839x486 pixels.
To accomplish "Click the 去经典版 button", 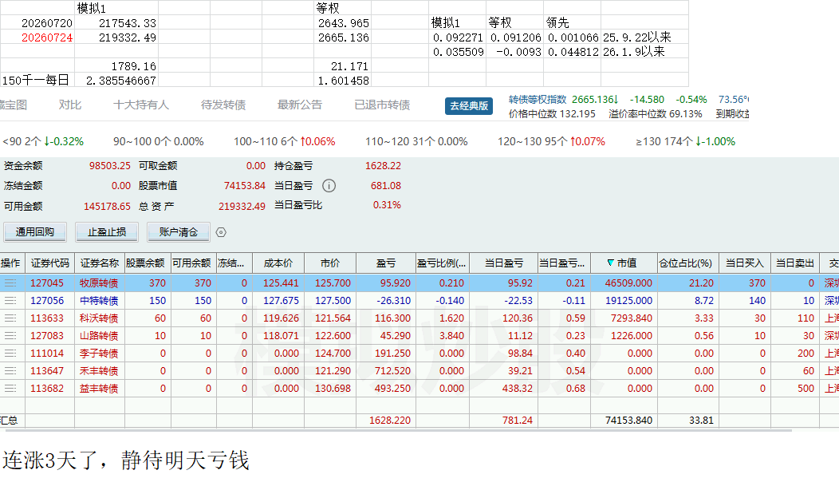I will (x=469, y=105).
